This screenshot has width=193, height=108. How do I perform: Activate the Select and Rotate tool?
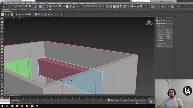pyautogui.click(x=43, y=7)
